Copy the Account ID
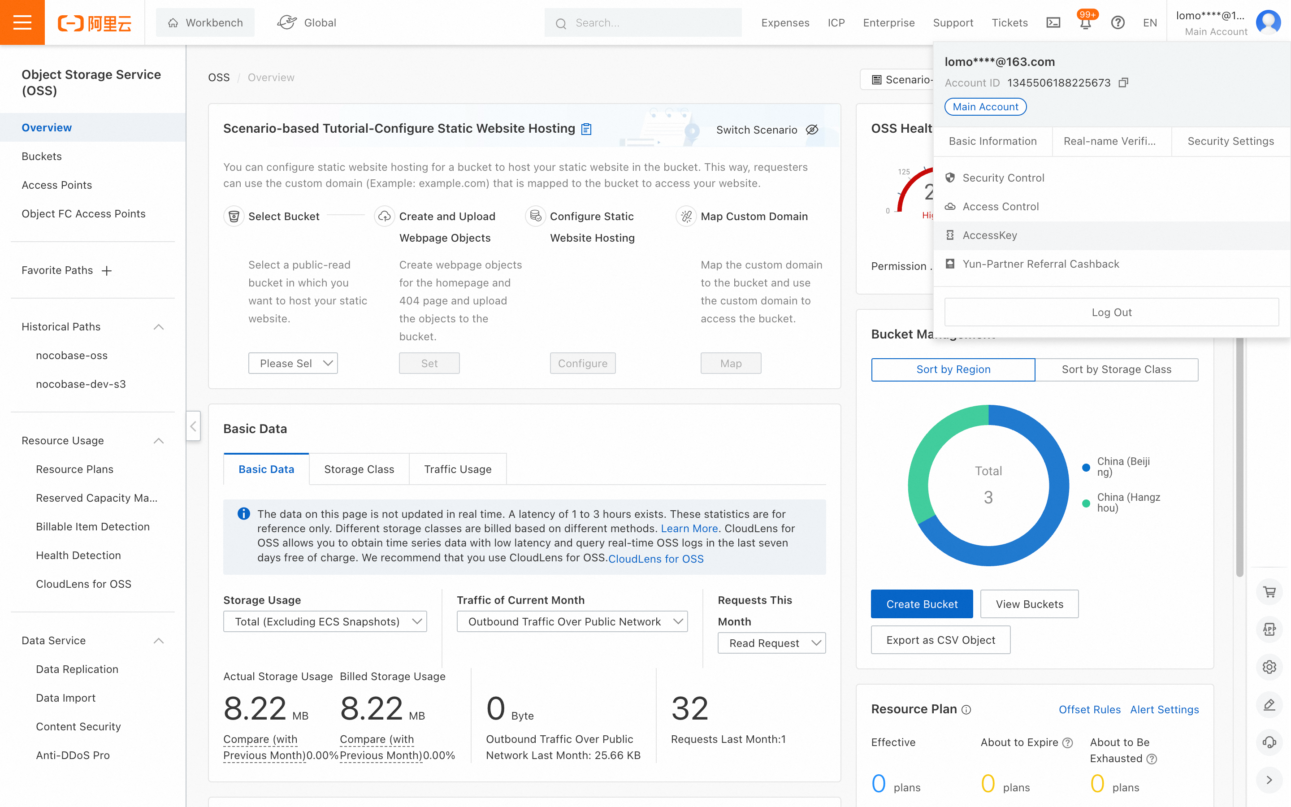1291x807 pixels. 1123,83
